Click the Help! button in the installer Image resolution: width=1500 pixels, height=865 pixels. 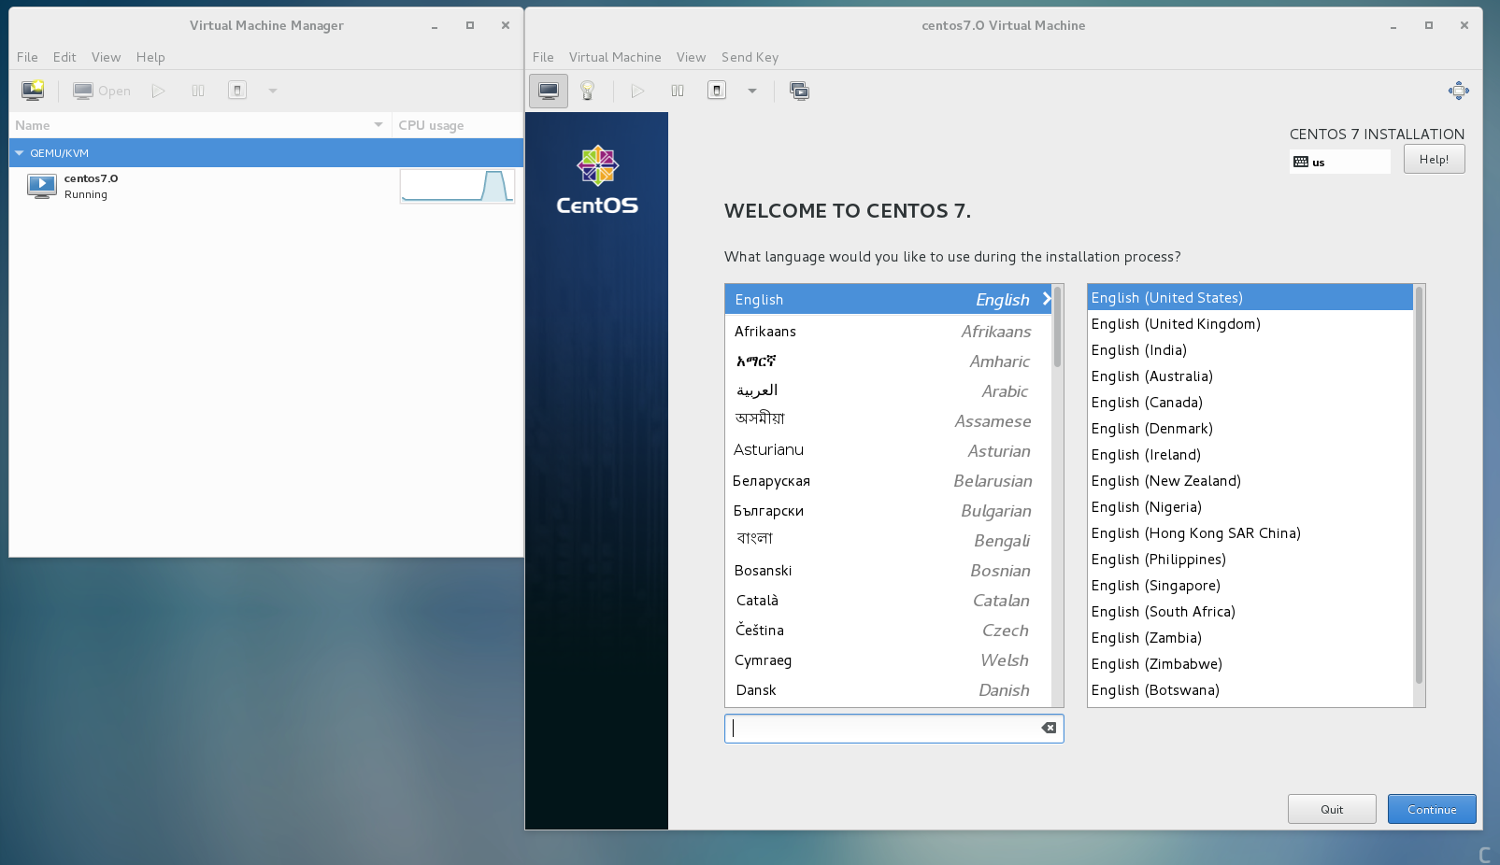(1434, 159)
